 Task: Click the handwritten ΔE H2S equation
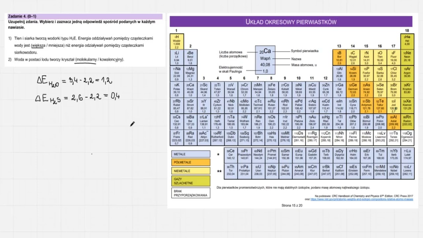pos(78,98)
